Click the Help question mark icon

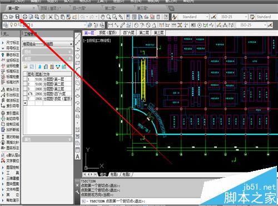point(166,17)
